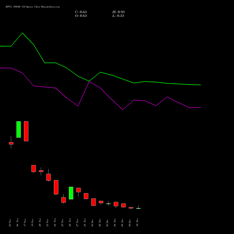Viewport: 234px width, 234px height.
Task: Select the 01 Dec date label
Action: [x=92, y=222]
